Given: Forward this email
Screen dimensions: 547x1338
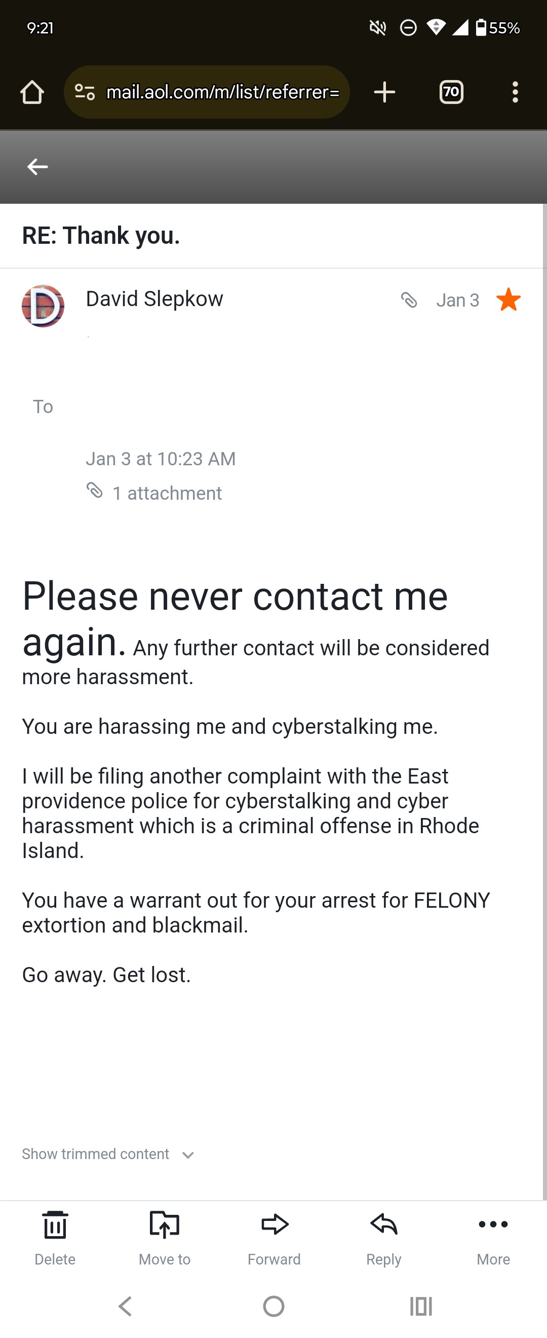Looking at the screenshot, I should tap(274, 1238).
